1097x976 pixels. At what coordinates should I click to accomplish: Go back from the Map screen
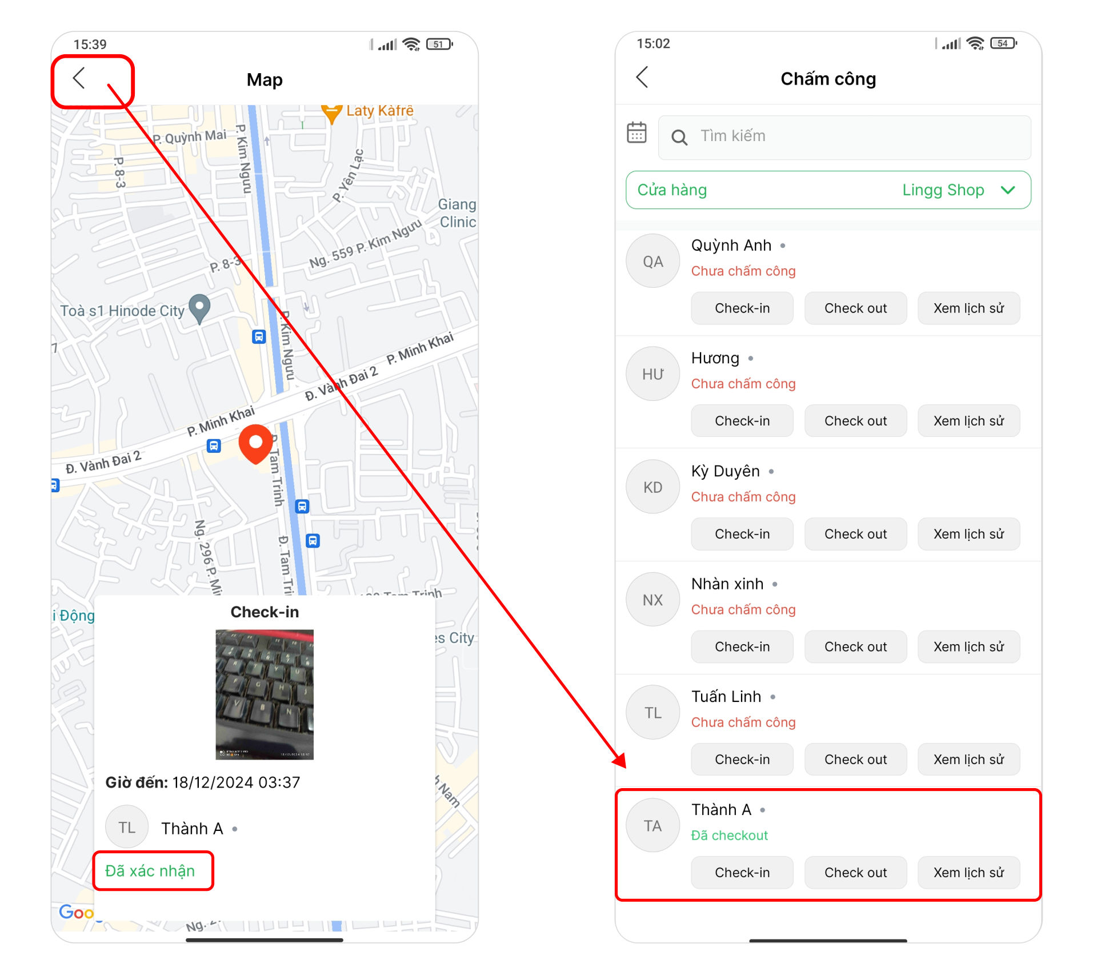(79, 78)
